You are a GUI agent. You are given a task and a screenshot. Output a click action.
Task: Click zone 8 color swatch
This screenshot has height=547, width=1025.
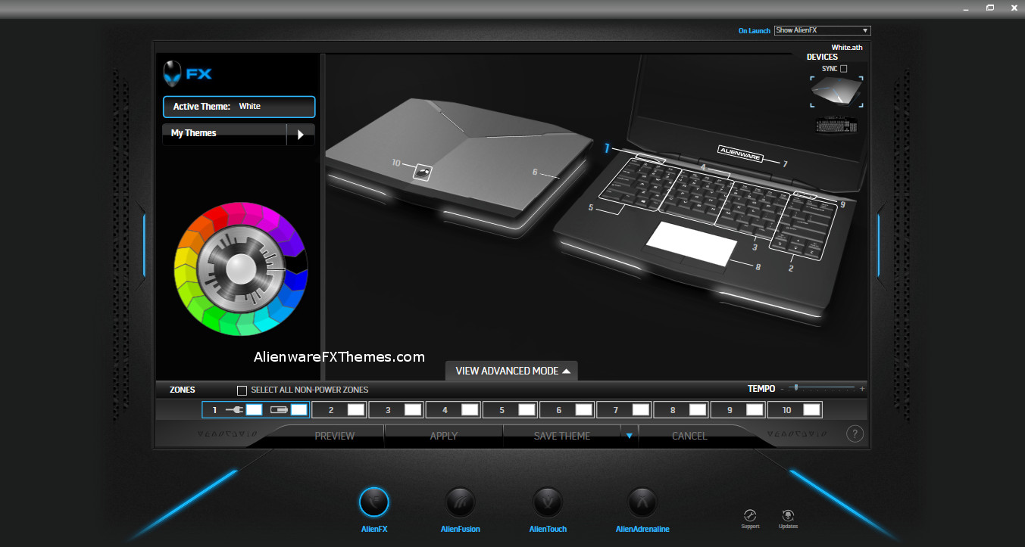(698, 409)
